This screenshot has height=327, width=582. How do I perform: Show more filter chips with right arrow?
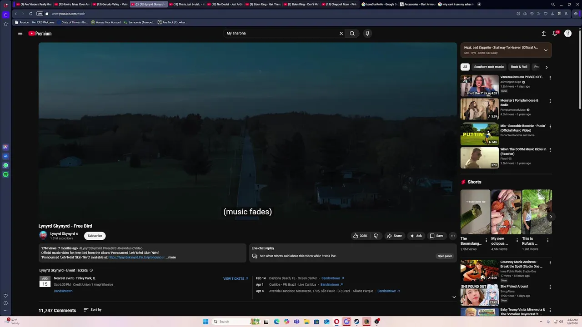point(547,67)
